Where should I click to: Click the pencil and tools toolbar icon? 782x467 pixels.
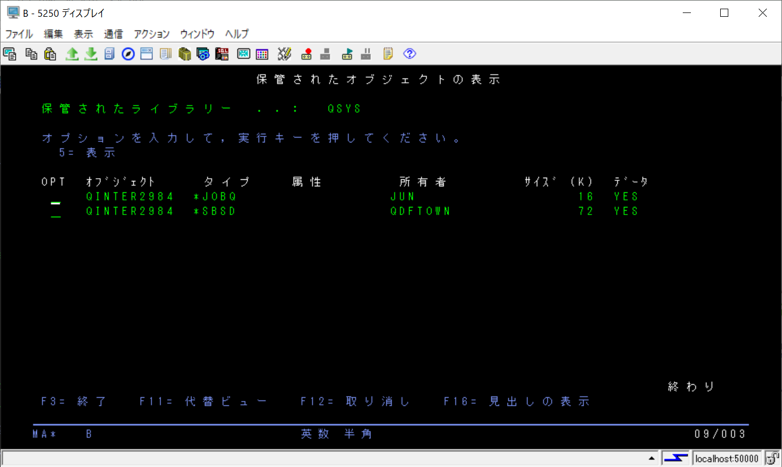pyautogui.click(x=284, y=54)
